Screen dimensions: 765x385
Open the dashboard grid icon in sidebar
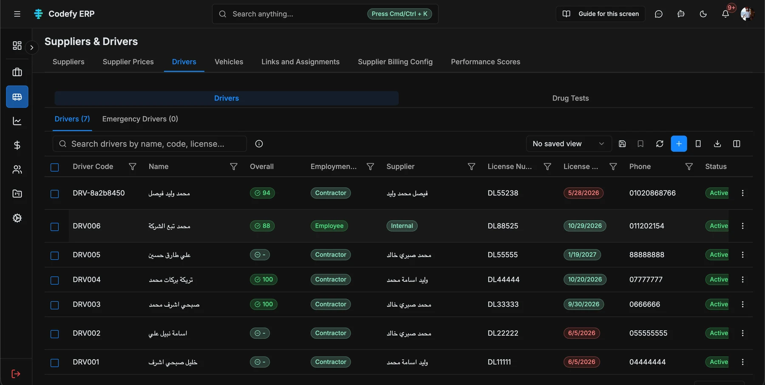point(17,45)
